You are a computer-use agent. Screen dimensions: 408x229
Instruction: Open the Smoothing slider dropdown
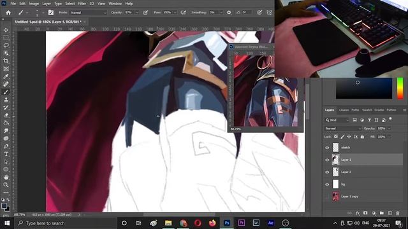pos(221,13)
